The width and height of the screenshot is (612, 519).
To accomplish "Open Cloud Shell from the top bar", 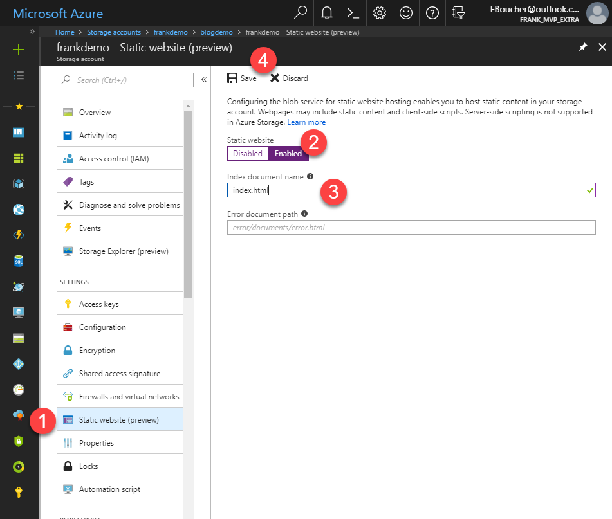I will (x=353, y=13).
